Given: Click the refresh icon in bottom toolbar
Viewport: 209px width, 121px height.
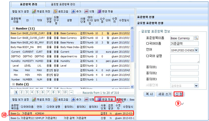Looking at the screenshot, I should pos(55,99).
